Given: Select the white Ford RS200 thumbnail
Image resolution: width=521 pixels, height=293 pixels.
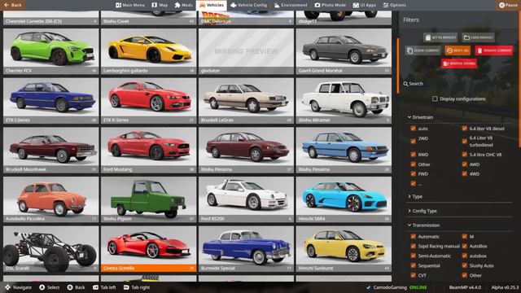Looking at the screenshot, I should [246, 199].
